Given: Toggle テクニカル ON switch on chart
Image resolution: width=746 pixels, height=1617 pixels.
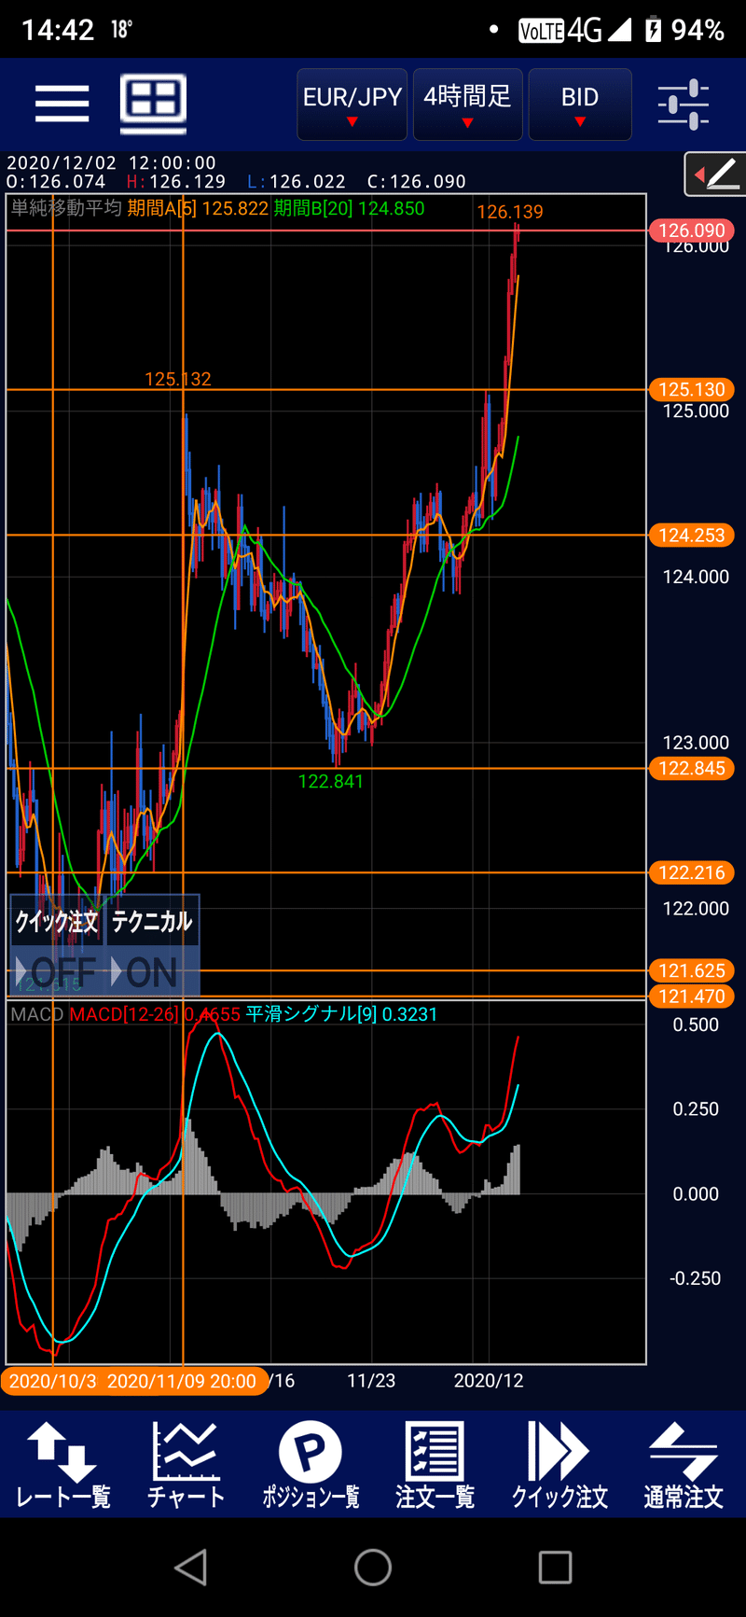Looking at the screenshot, I should point(151,972).
